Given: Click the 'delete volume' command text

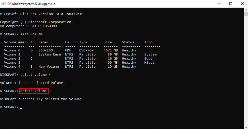Looking at the screenshot, I should tap(34, 91).
